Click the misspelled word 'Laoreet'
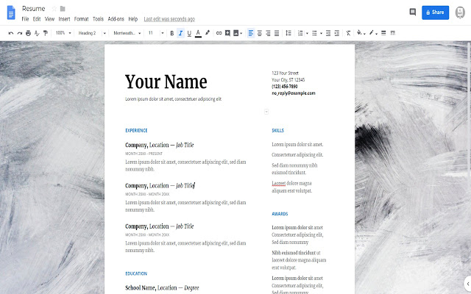The width and height of the screenshot is (471, 294). pos(279,183)
